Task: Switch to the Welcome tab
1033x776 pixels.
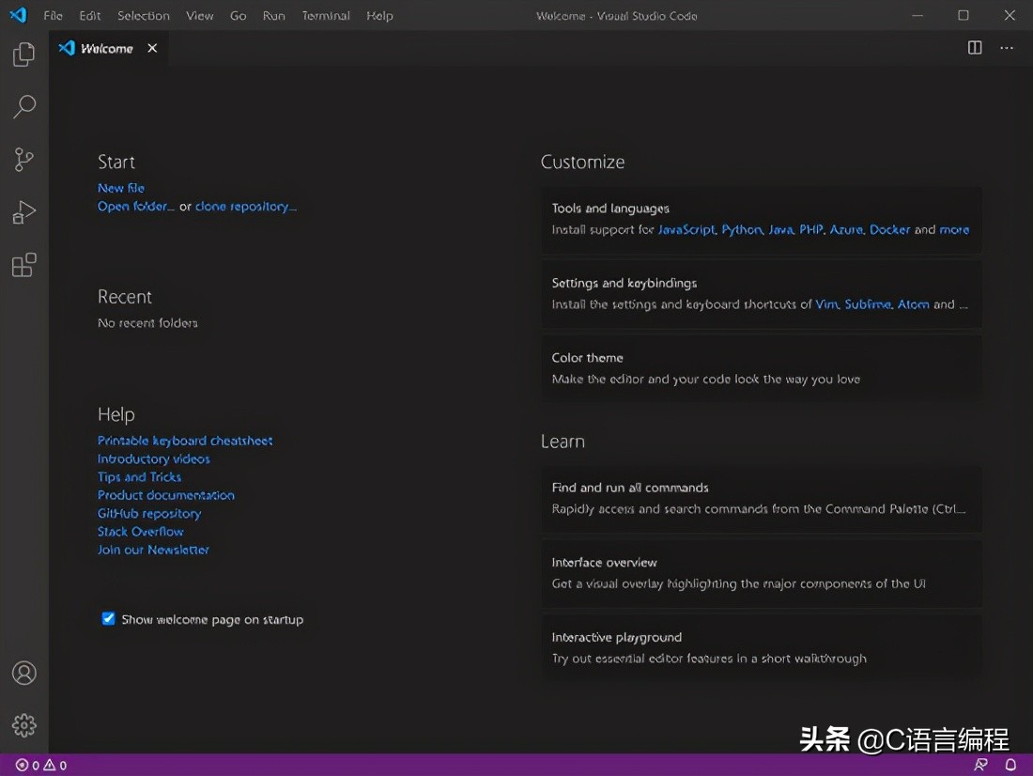Action: click(106, 48)
